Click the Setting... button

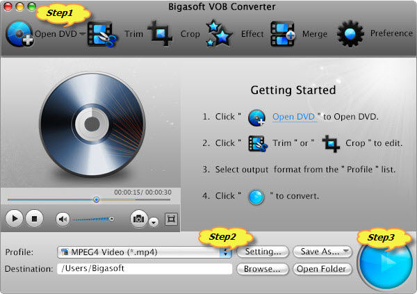(263, 252)
